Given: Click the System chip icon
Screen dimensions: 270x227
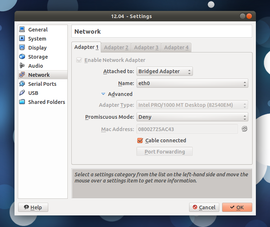Looking at the screenshot, I should (22, 38).
